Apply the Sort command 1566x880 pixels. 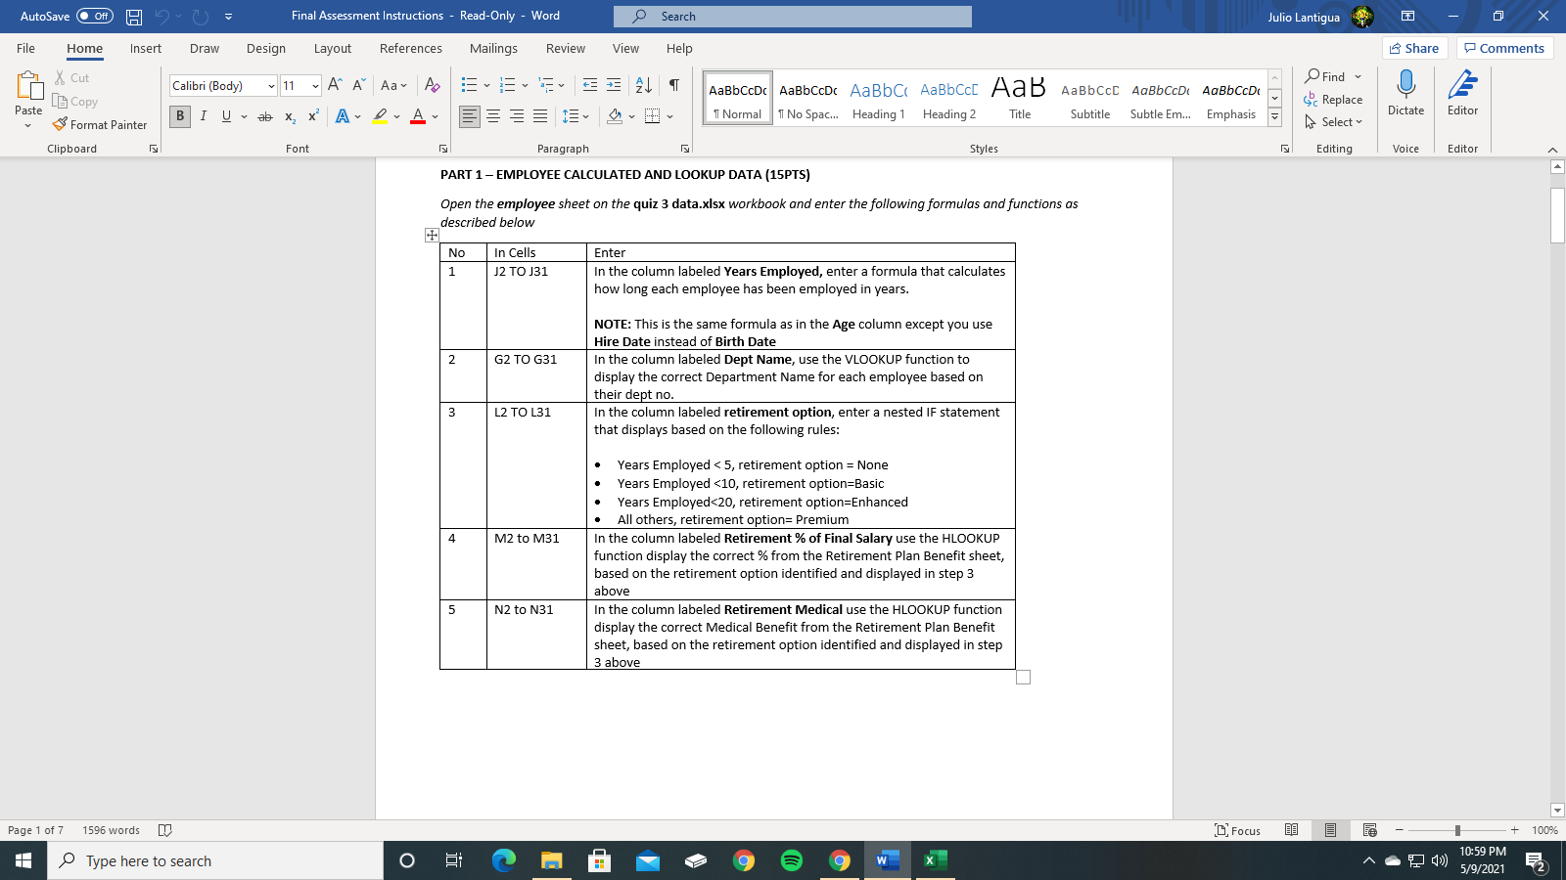tap(643, 85)
